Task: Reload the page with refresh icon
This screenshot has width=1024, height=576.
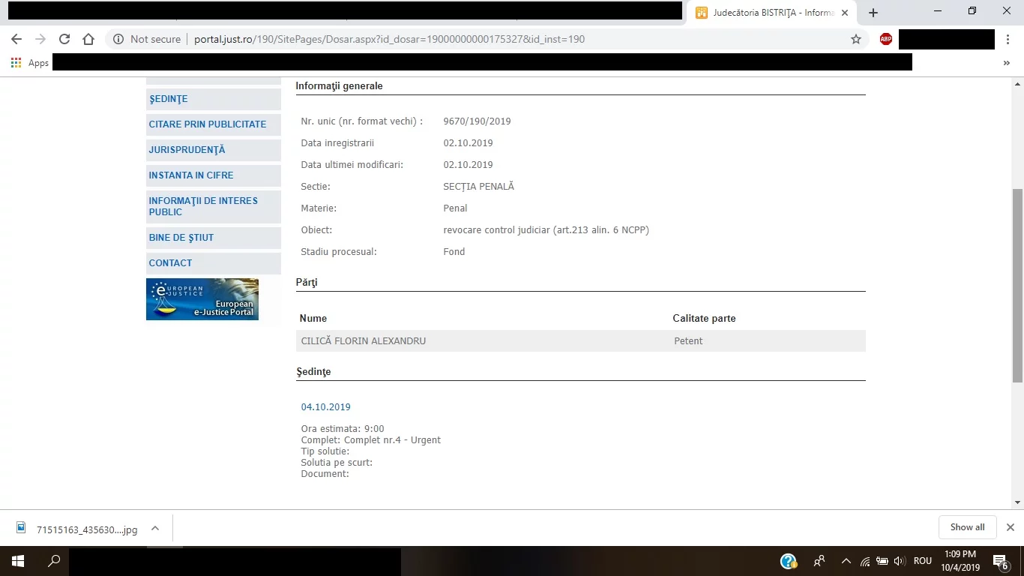Action: [x=64, y=39]
